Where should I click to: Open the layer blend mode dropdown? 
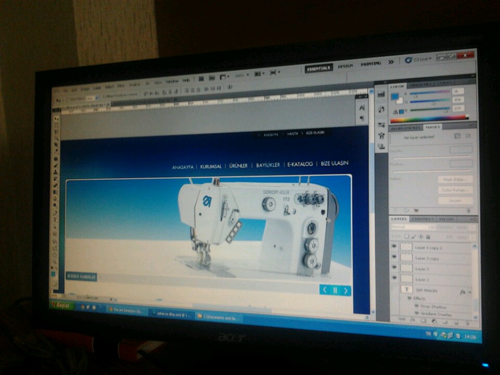[x=413, y=227]
